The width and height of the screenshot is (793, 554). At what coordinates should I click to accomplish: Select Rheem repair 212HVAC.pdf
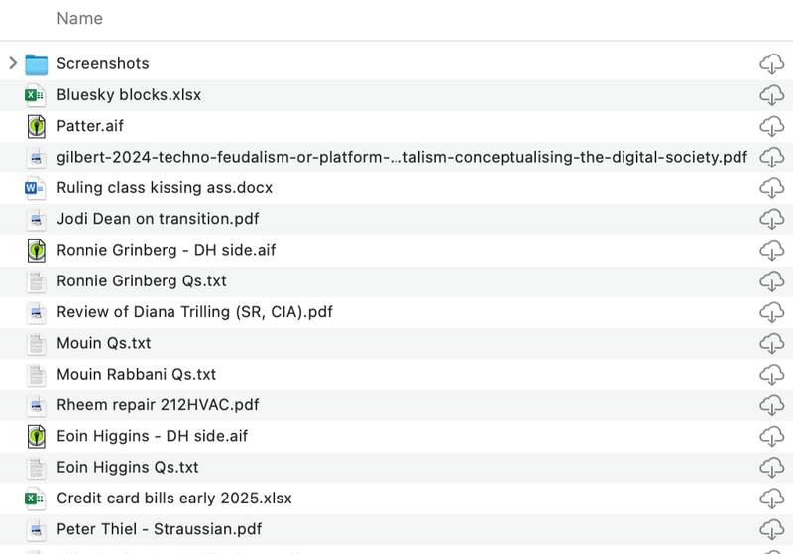158,405
